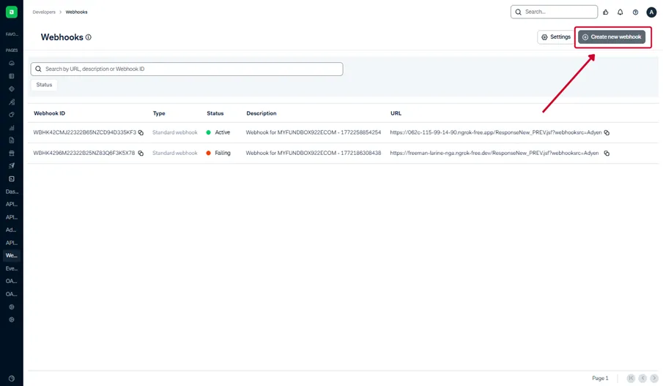The height and width of the screenshot is (386, 663).
Task: Open the account avatar labeled A
Action: (651, 12)
